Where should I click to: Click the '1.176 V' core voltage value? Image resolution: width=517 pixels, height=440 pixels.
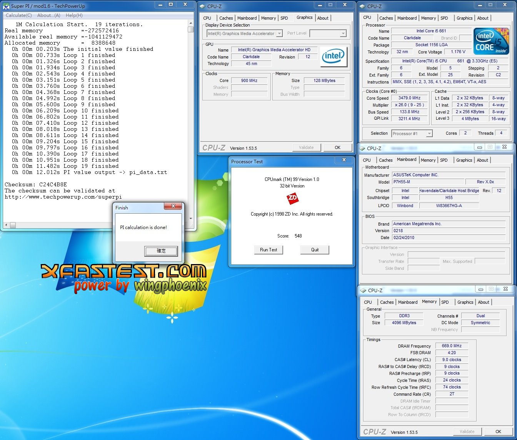click(x=458, y=52)
